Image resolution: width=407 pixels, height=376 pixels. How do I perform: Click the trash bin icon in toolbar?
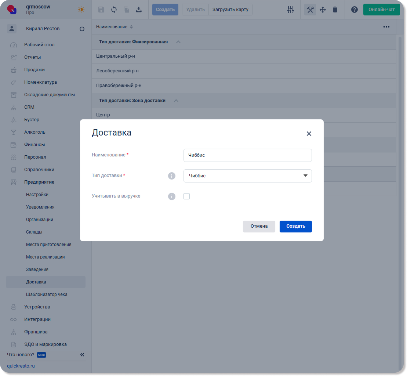tap(335, 10)
